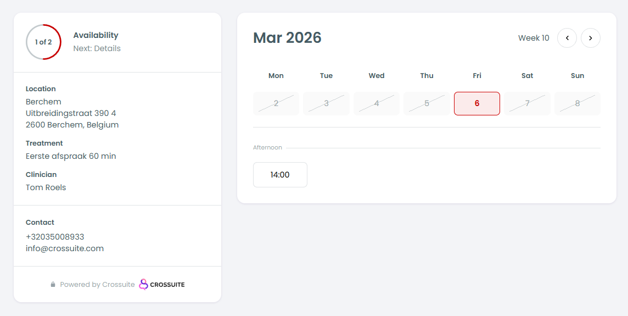Viewport: 628px width, 316px height.
Task: Click the Availability step title
Action: tap(96, 35)
